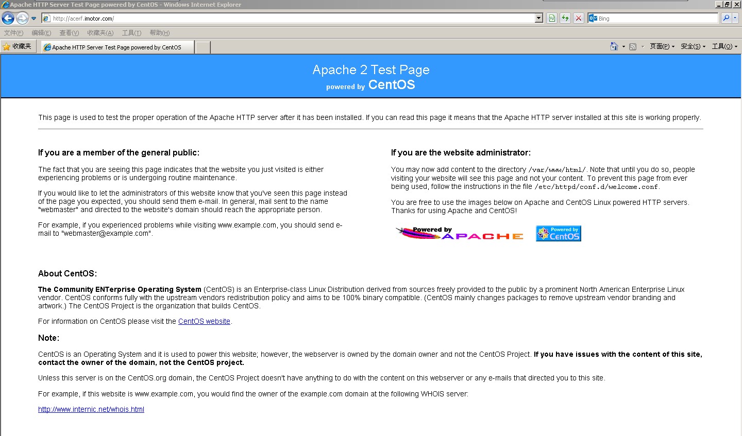
Task: Open the internic.net whois link
Action: pos(91,409)
